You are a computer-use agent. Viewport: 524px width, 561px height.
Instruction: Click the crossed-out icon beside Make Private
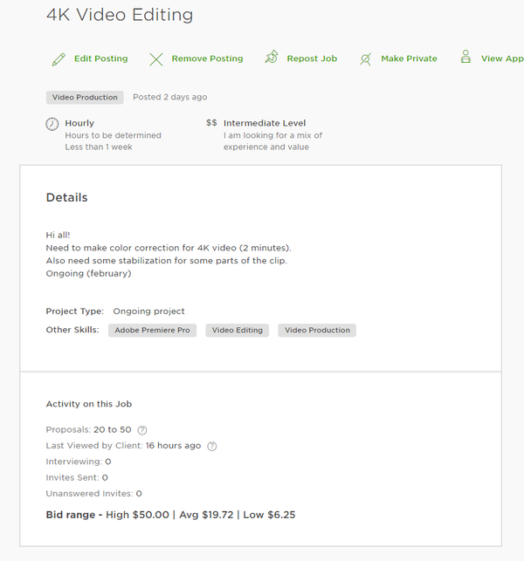[365, 59]
